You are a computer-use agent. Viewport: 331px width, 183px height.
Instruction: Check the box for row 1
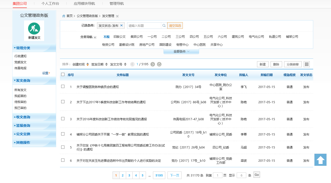click(x=63, y=86)
